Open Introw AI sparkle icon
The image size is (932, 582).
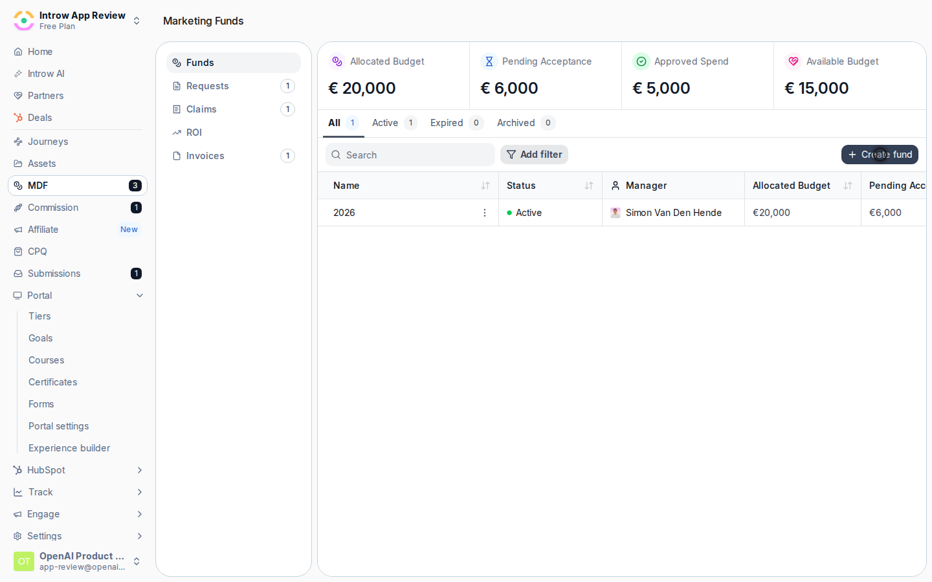coord(18,74)
